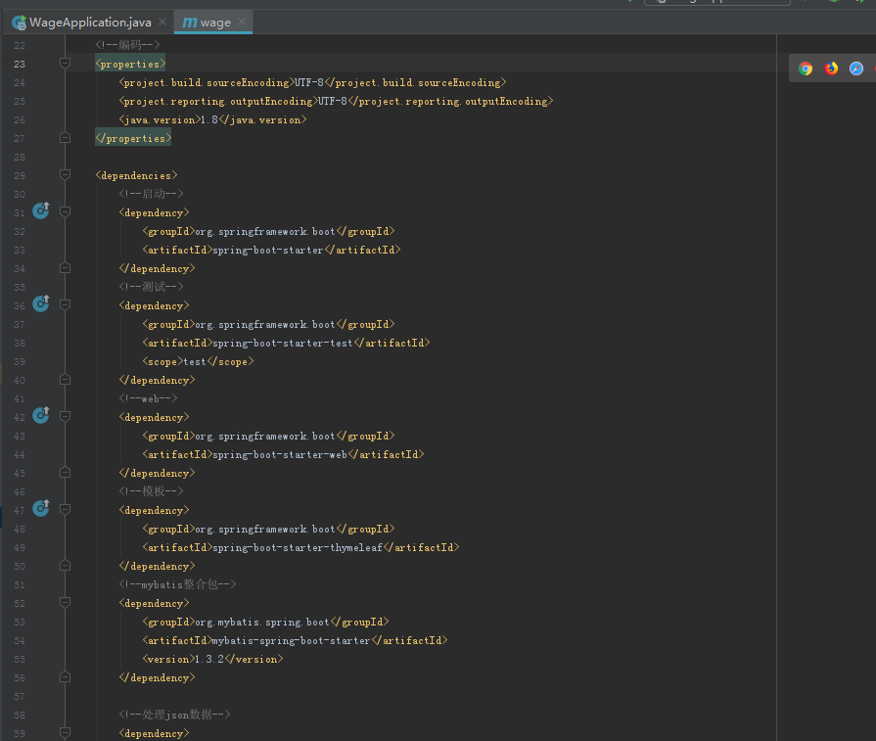Image resolution: width=876 pixels, height=741 pixels.
Task: Collapse the dependencies block at line 29
Action: click(65, 174)
